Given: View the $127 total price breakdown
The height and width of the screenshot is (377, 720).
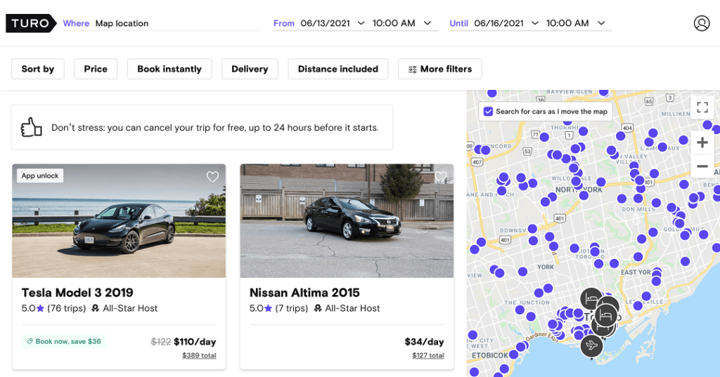Looking at the screenshot, I should pos(428,355).
